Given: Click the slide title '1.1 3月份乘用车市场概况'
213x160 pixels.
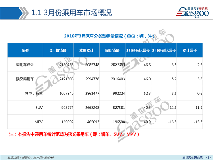Looking at the screenshot, I should tap(72, 13).
